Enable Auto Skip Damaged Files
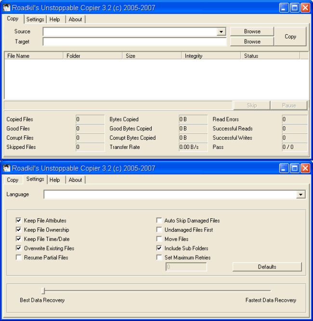The height and width of the screenshot is (321, 313). pos(159,220)
